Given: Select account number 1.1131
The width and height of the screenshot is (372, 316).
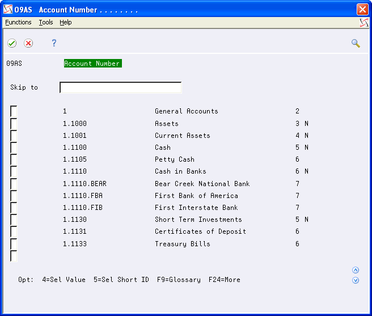Looking at the screenshot, I should click(75, 231).
